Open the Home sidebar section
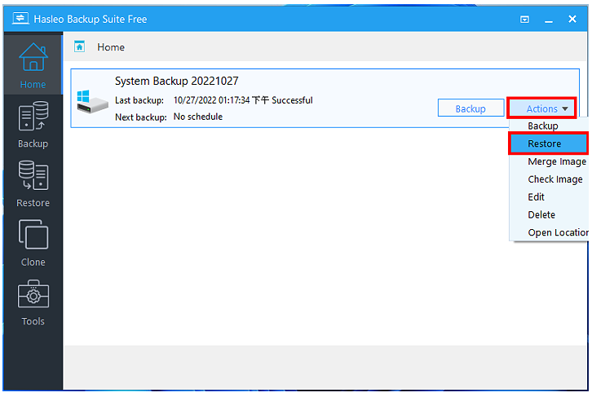 [x=33, y=65]
